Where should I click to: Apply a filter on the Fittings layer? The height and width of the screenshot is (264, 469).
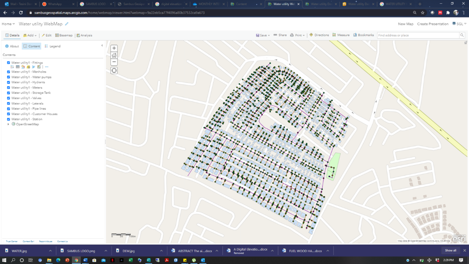(28, 67)
